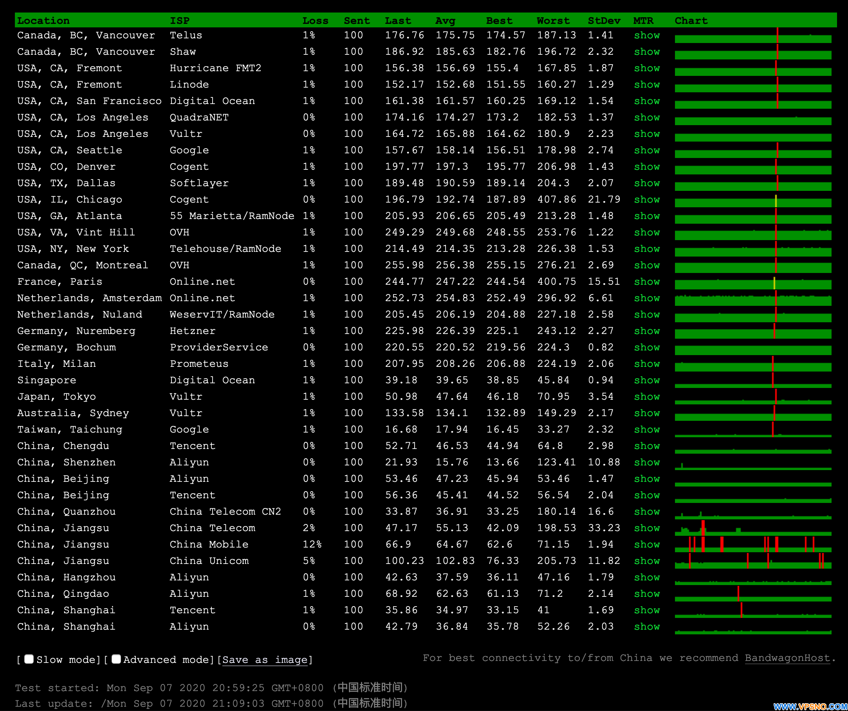Click the 16.45 best latency value
The width and height of the screenshot is (848, 711).
pyautogui.click(x=502, y=429)
